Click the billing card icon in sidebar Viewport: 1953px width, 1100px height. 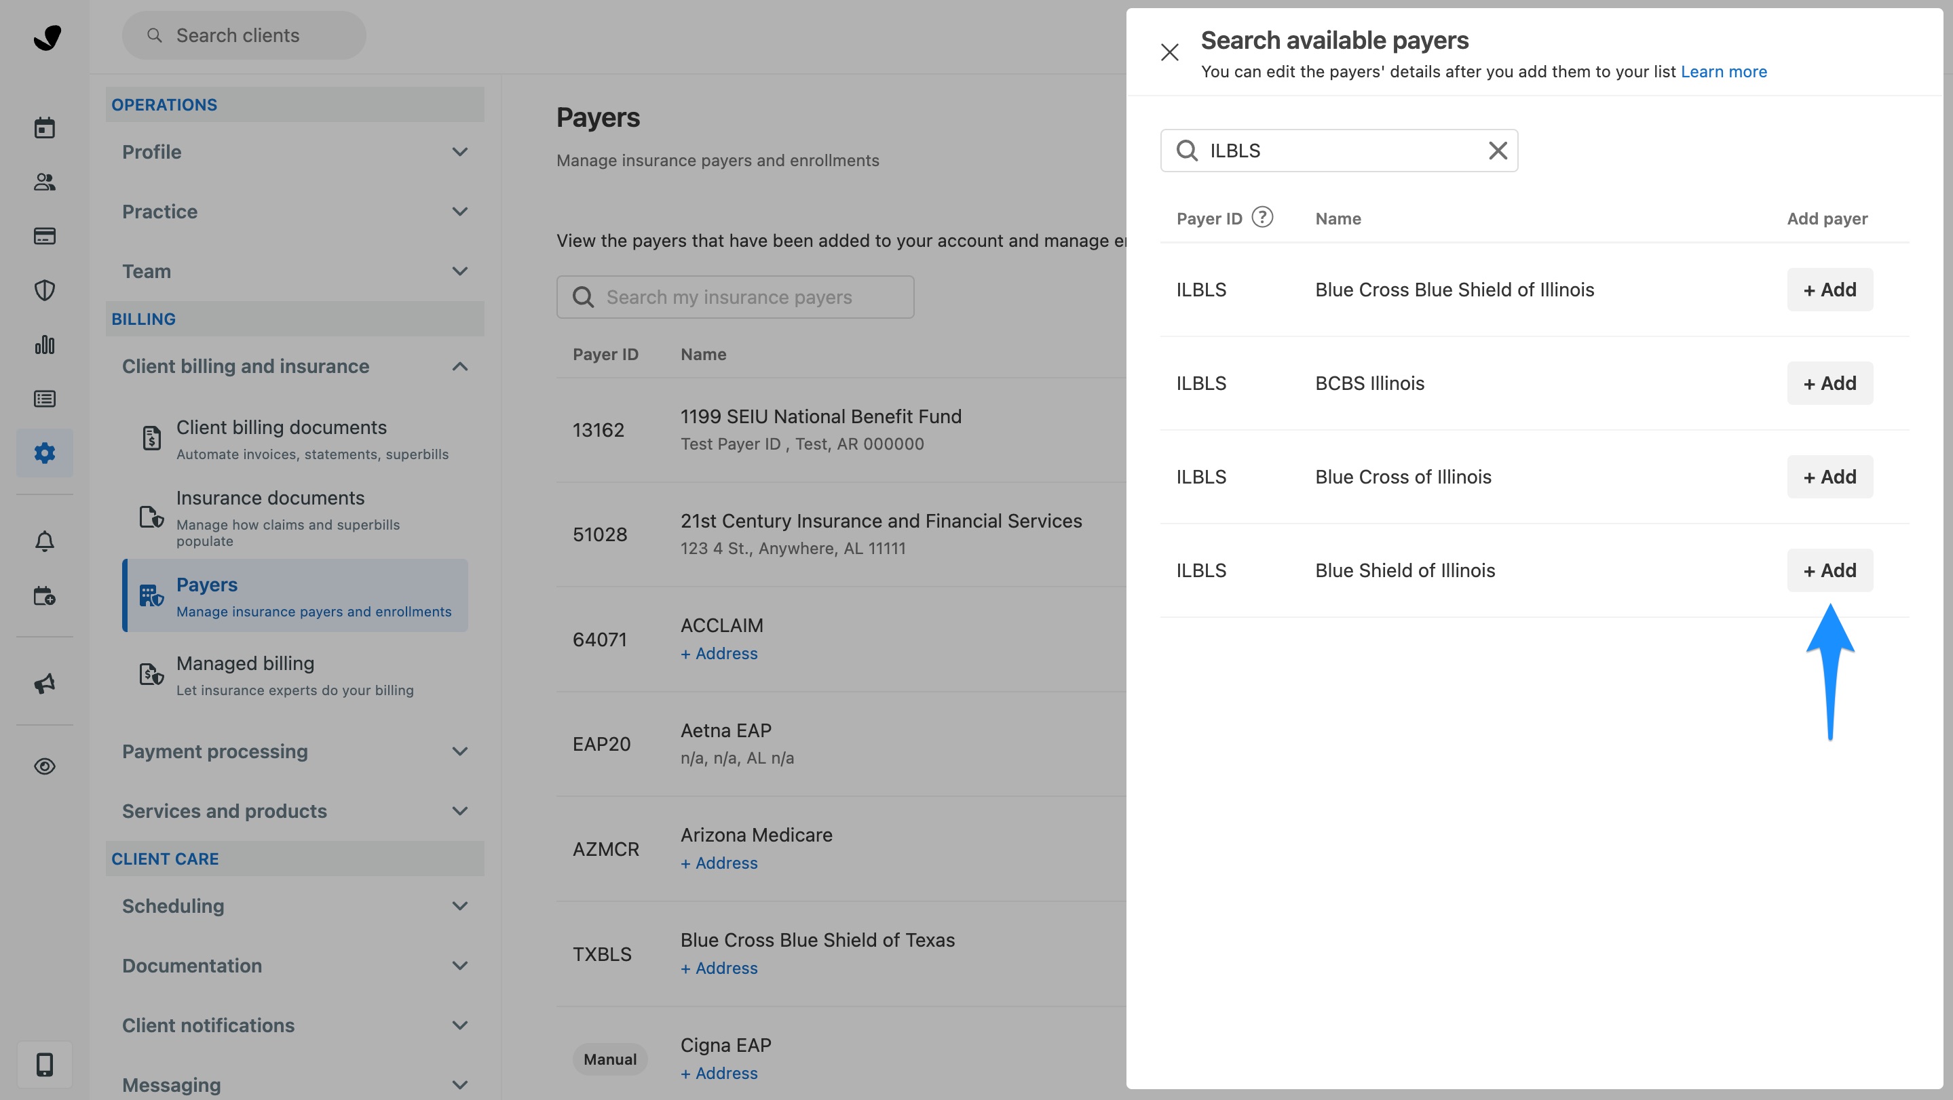click(x=45, y=235)
